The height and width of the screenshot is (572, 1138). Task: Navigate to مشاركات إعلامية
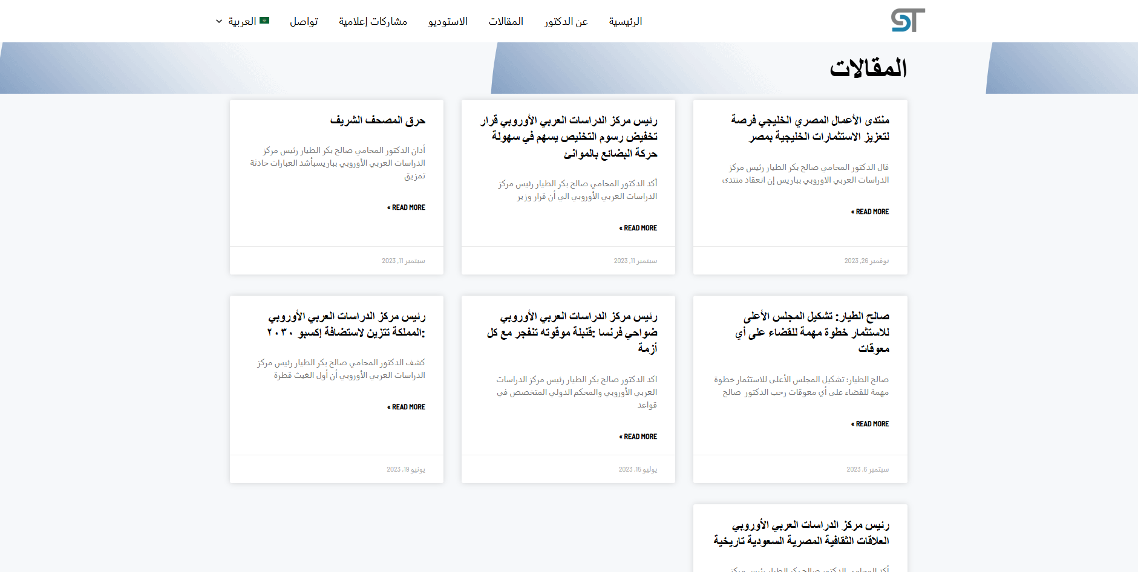tap(373, 22)
